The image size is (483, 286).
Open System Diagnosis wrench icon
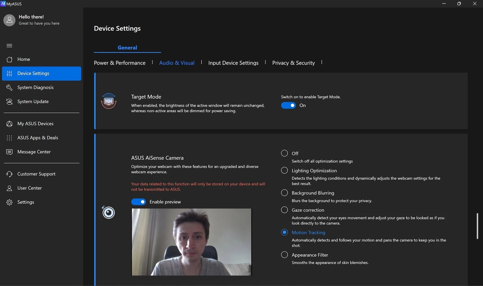[x=9, y=88]
